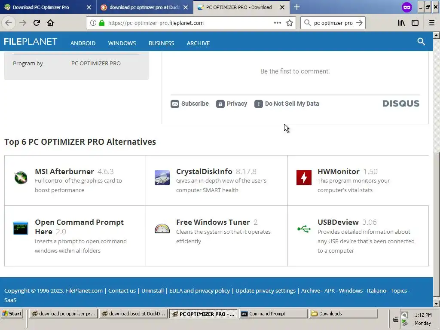Switch to the DuckDuckGo search tab
440x330 pixels.
(144, 7)
